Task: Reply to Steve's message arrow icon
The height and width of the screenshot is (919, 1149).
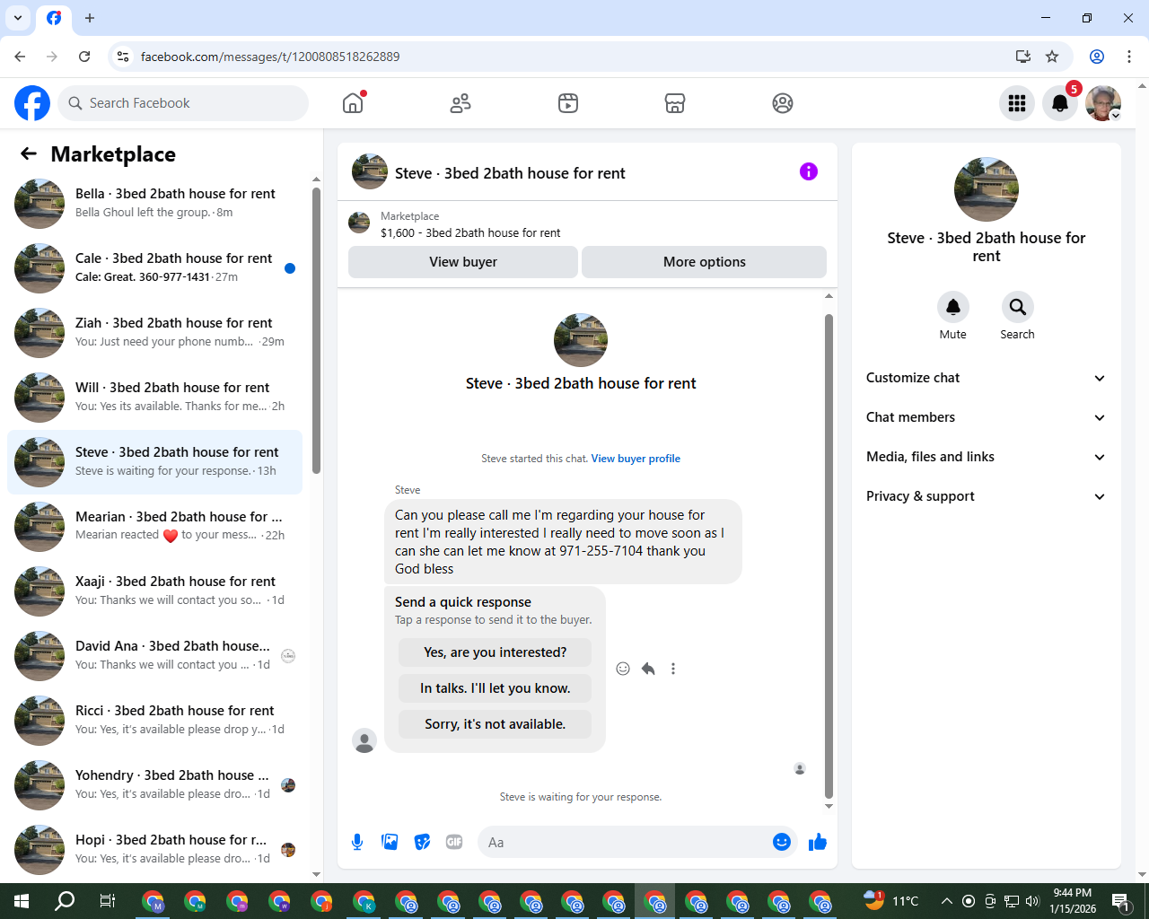Action: coord(648,669)
